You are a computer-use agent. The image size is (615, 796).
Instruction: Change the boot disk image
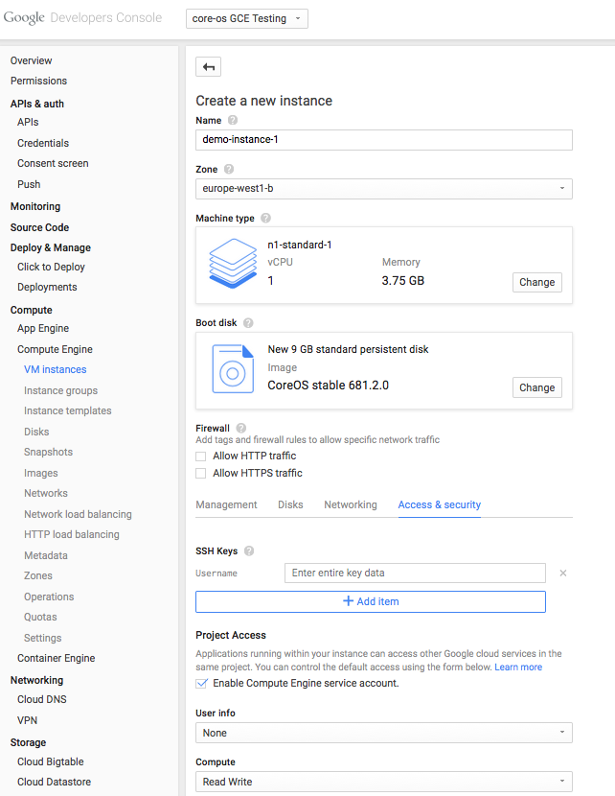point(536,387)
